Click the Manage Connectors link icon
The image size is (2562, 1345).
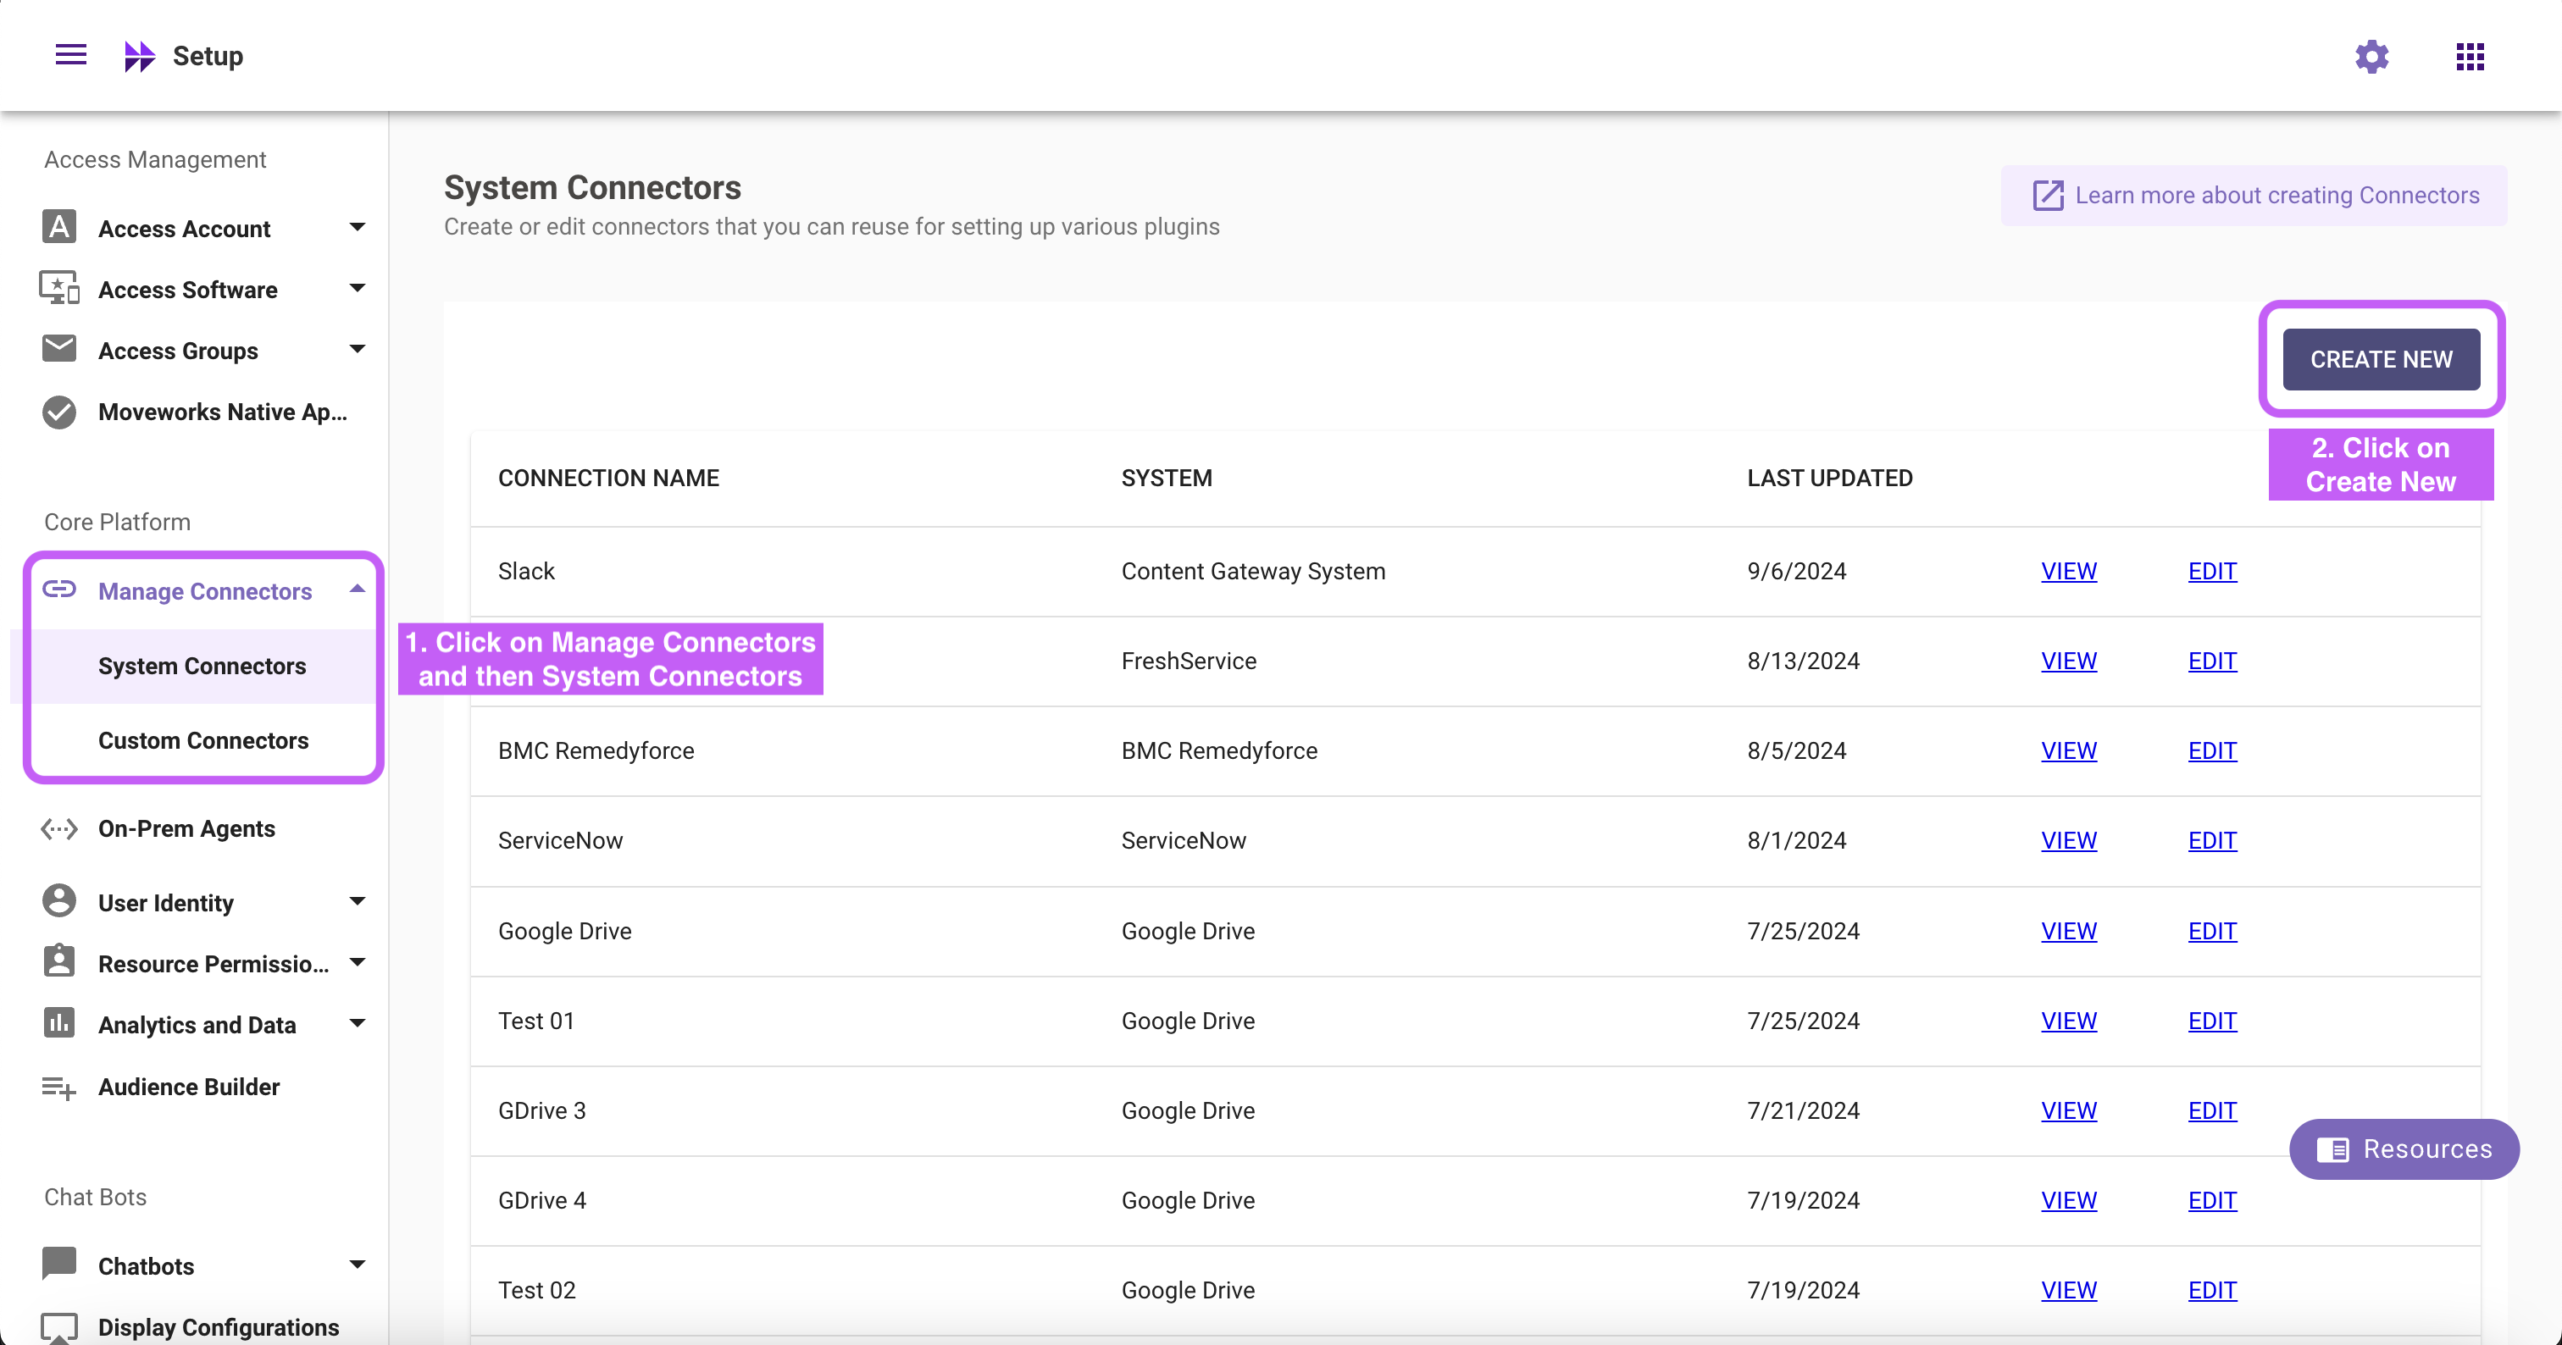click(59, 589)
